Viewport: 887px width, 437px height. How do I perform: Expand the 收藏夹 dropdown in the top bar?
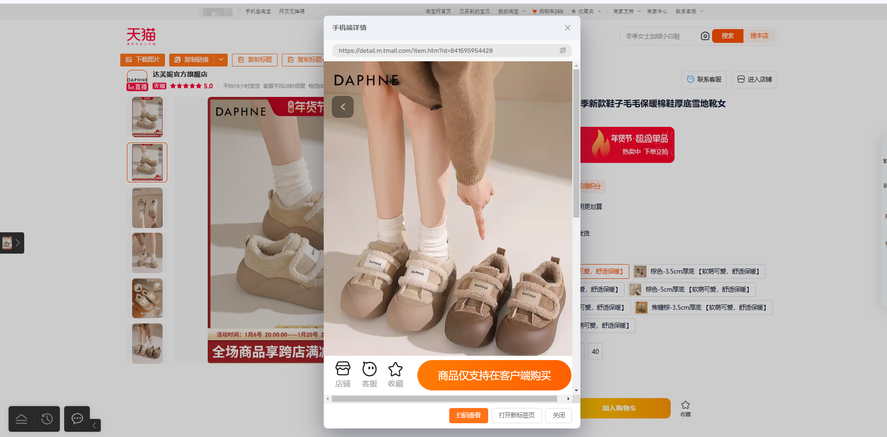tap(586, 11)
